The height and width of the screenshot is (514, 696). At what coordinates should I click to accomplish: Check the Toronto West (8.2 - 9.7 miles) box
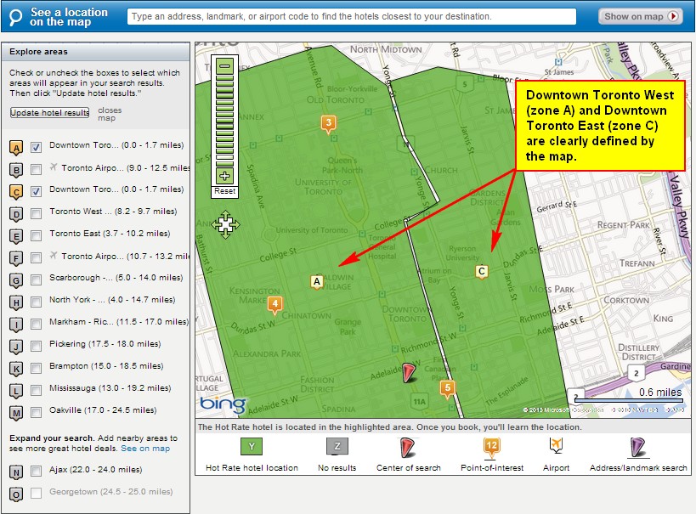[36, 213]
